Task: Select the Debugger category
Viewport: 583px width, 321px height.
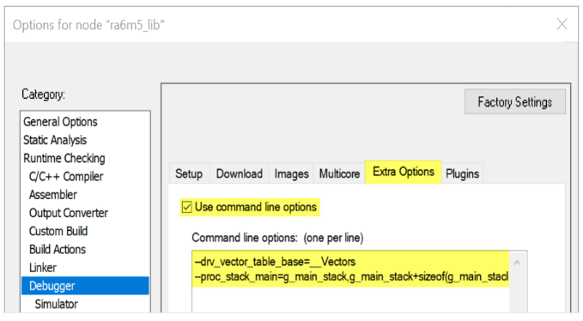Action: click(x=86, y=286)
